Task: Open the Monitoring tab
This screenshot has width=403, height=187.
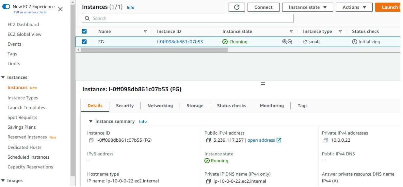Action: pos(272,106)
